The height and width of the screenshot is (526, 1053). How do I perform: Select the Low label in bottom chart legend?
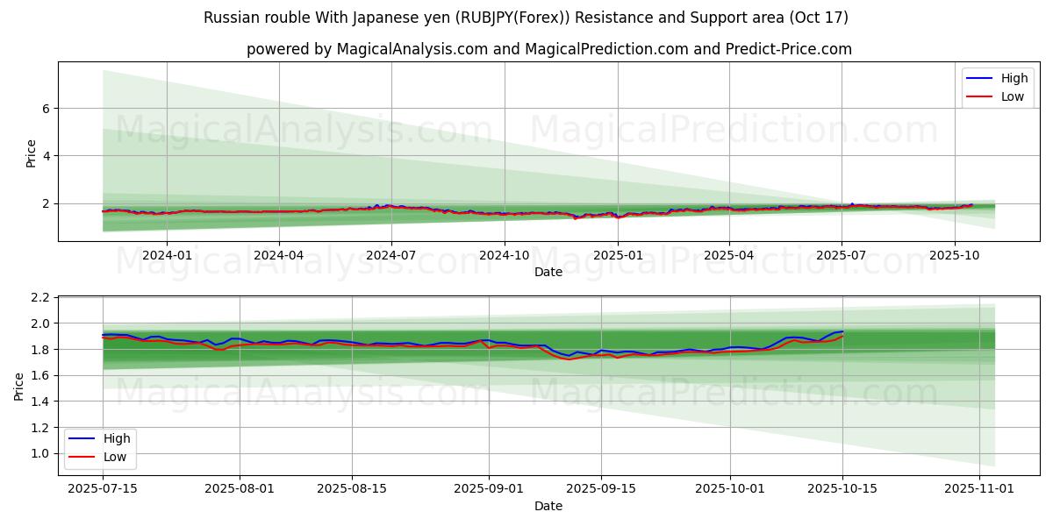(x=115, y=457)
